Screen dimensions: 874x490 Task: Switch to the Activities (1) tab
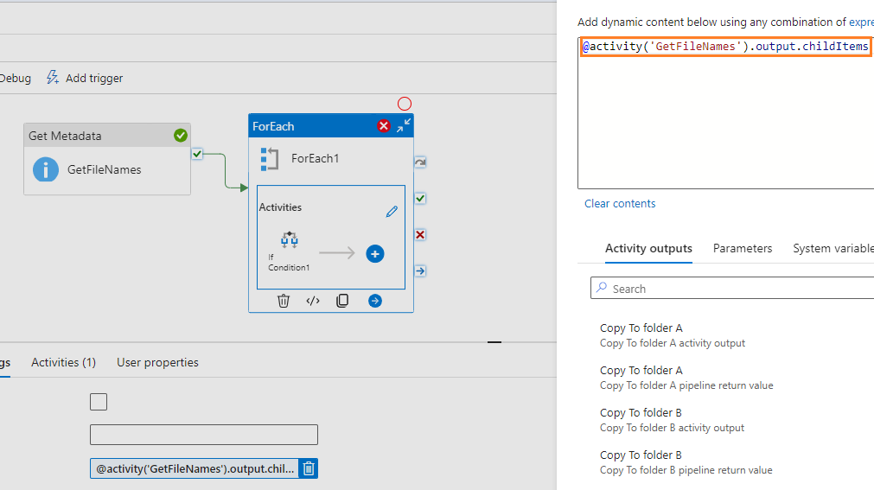(x=64, y=362)
